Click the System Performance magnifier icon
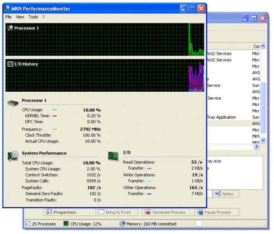This screenshot has width=274, height=234. point(13,156)
